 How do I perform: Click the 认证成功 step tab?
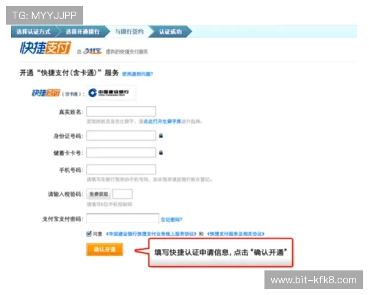tap(170, 31)
